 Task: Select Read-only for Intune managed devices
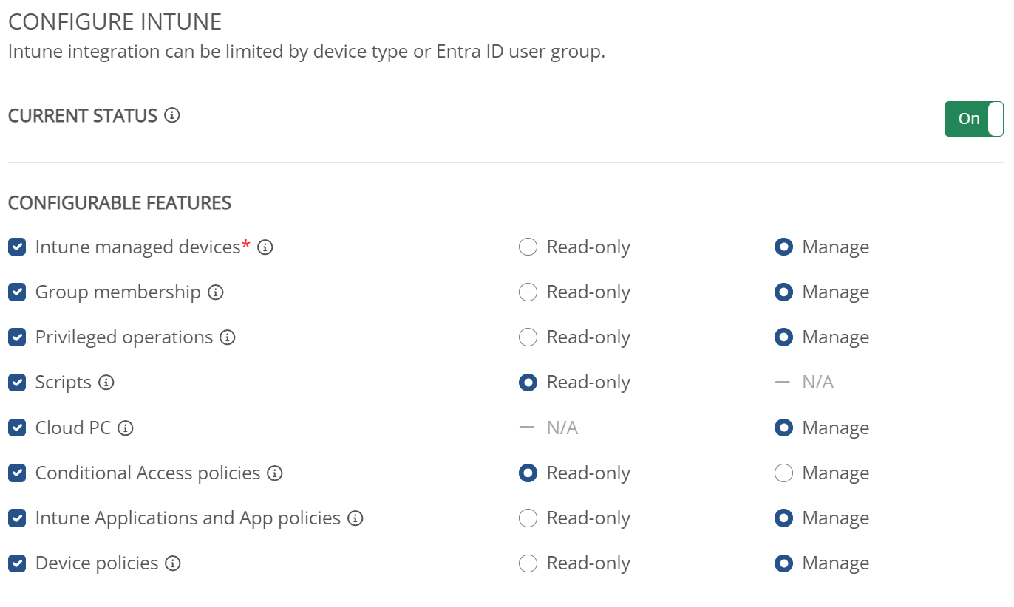click(x=528, y=247)
